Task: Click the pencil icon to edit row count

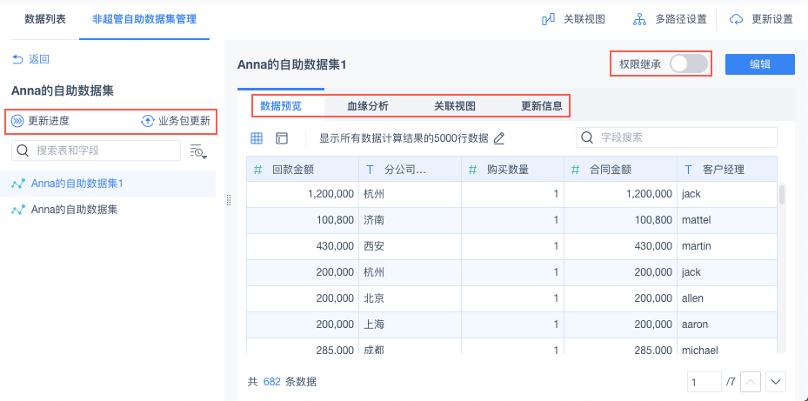Action: pos(499,137)
